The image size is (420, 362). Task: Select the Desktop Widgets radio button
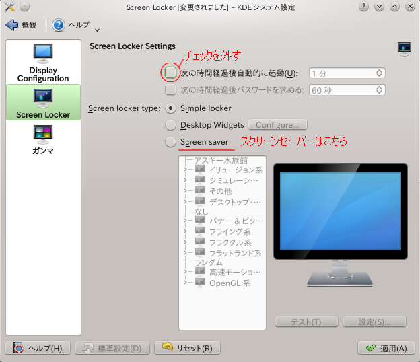[171, 124]
